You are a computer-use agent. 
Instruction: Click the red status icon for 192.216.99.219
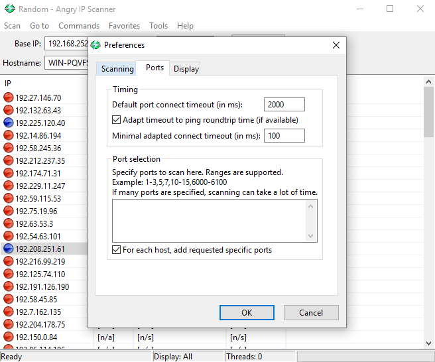(x=9, y=261)
